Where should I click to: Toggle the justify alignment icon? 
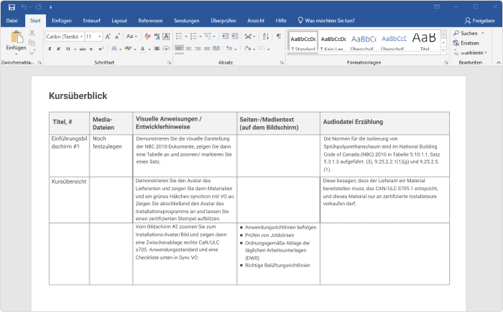click(x=207, y=48)
